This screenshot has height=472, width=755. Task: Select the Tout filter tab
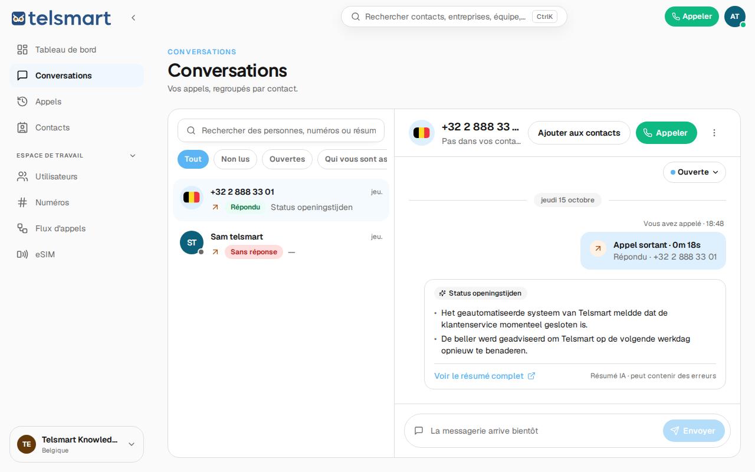coord(193,159)
